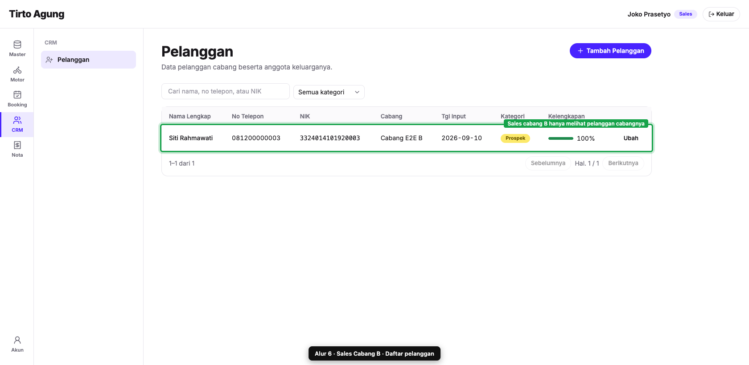Screen dimensions: 749x365
Task: Click the 100% completeness progress bar
Action: click(x=561, y=138)
